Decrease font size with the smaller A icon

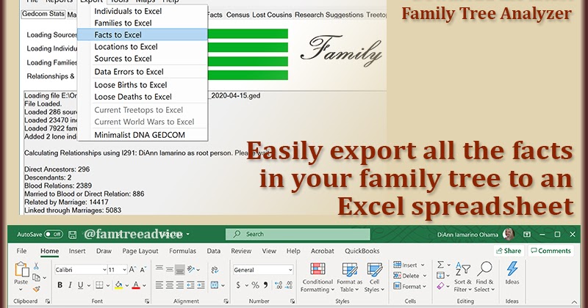(143, 269)
